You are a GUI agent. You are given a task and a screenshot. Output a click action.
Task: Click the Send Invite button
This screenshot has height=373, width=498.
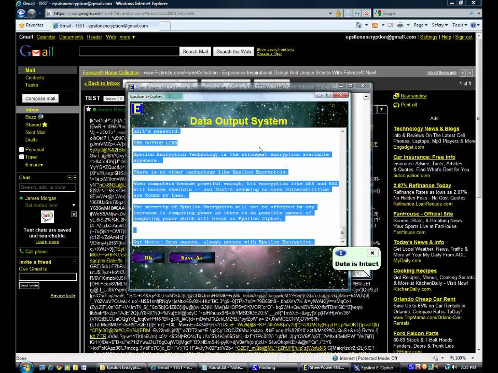click(x=29, y=285)
